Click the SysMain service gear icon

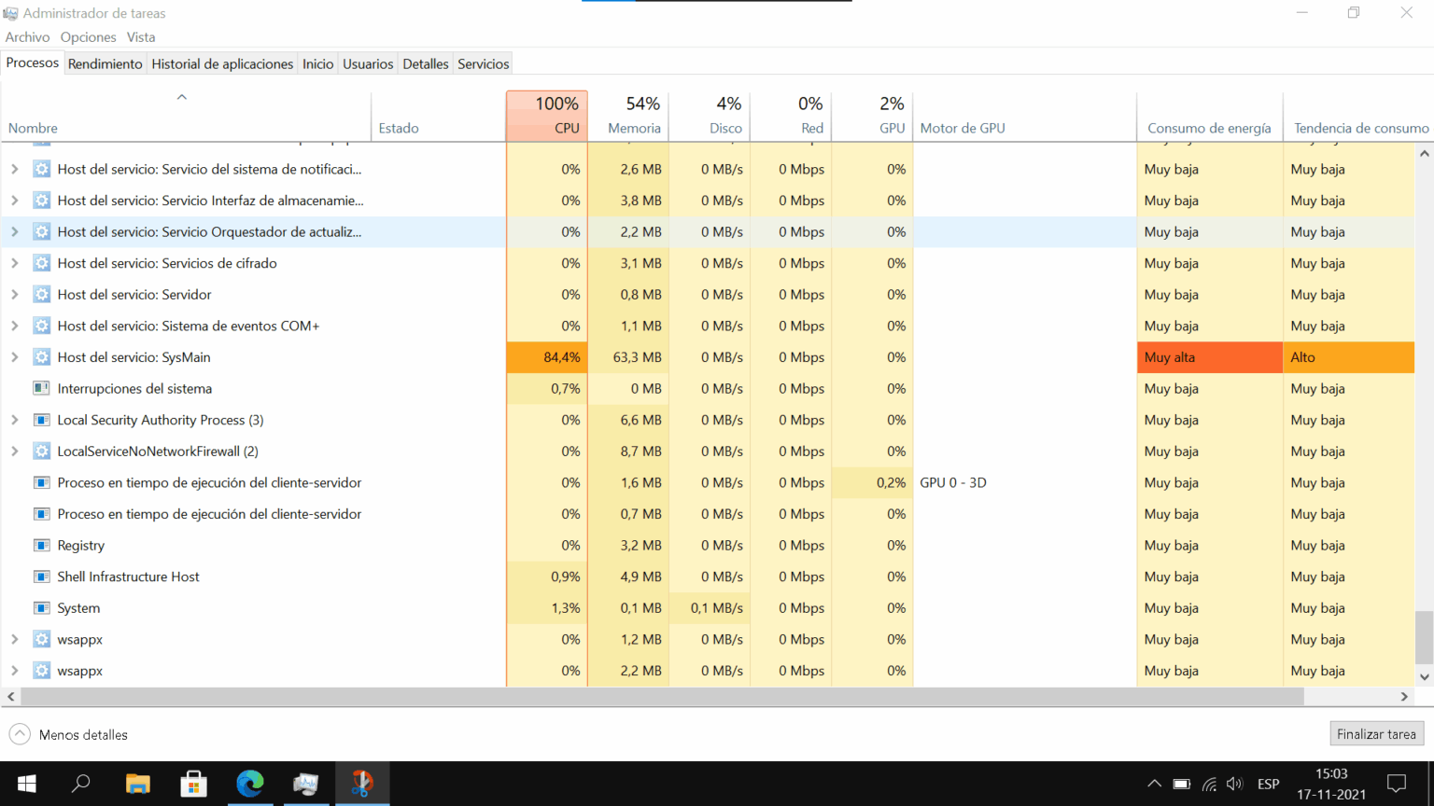[x=41, y=356]
